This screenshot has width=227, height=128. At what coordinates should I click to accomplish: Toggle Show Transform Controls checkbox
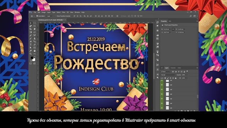pyautogui.click(x=56, y=16)
